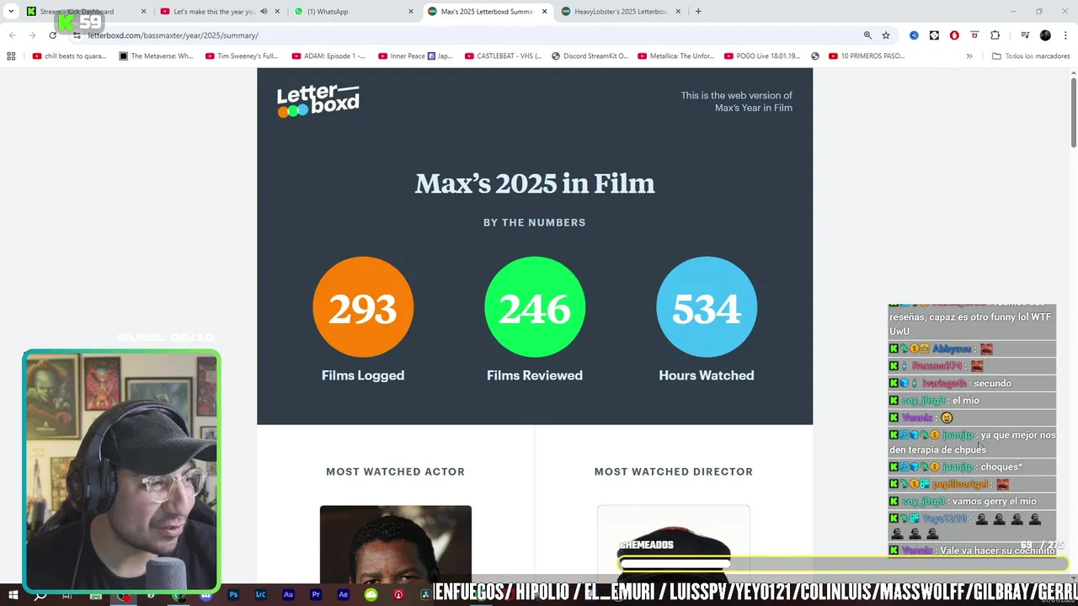This screenshot has width=1078, height=606.
Task: Open Discord from the taskbar
Action: [205, 594]
